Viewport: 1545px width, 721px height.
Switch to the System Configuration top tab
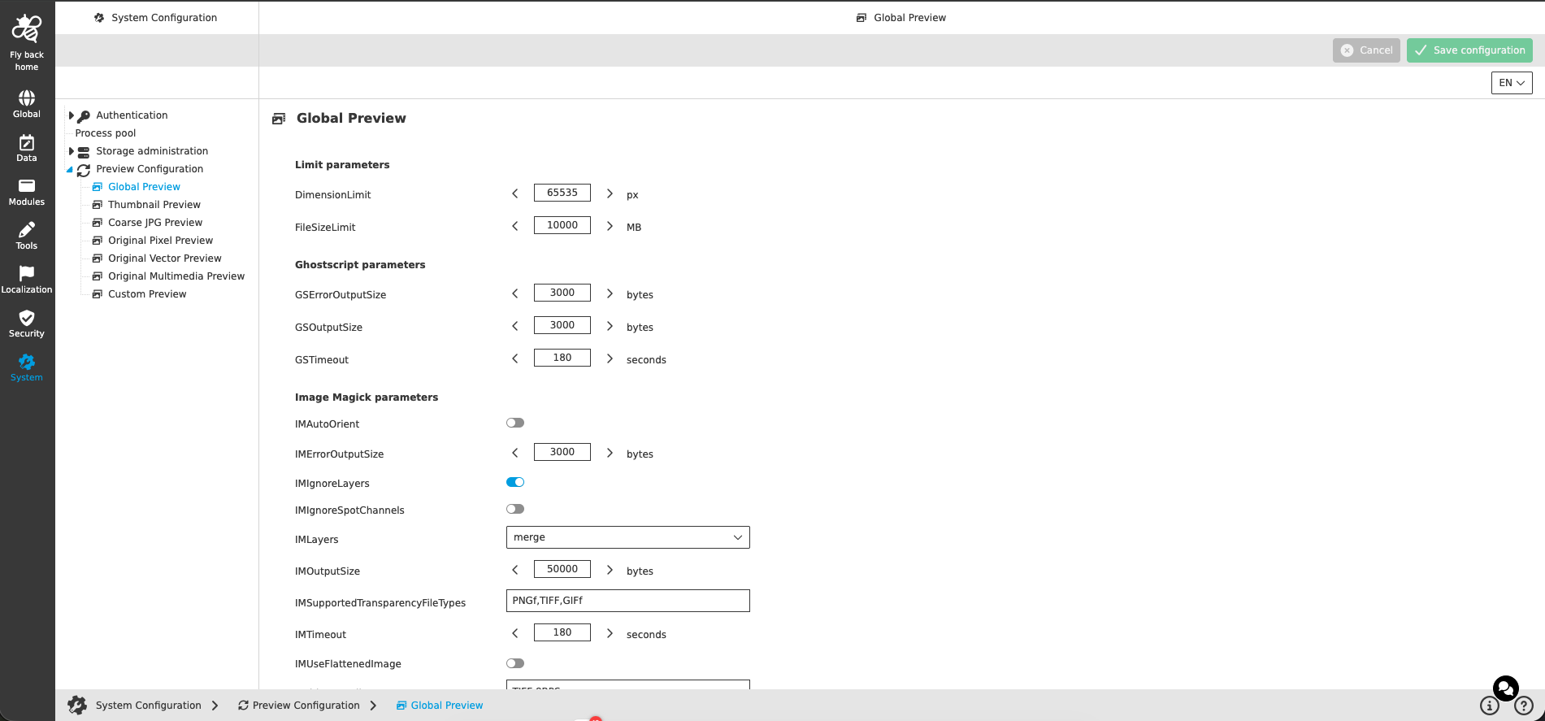coord(156,18)
